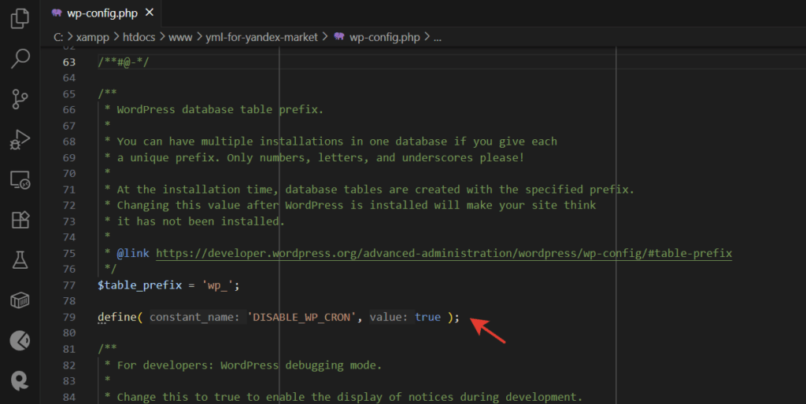This screenshot has height=404, width=806.
Task: Open the container box icon view
Action: pyautogui.click(x=20, y=300)
